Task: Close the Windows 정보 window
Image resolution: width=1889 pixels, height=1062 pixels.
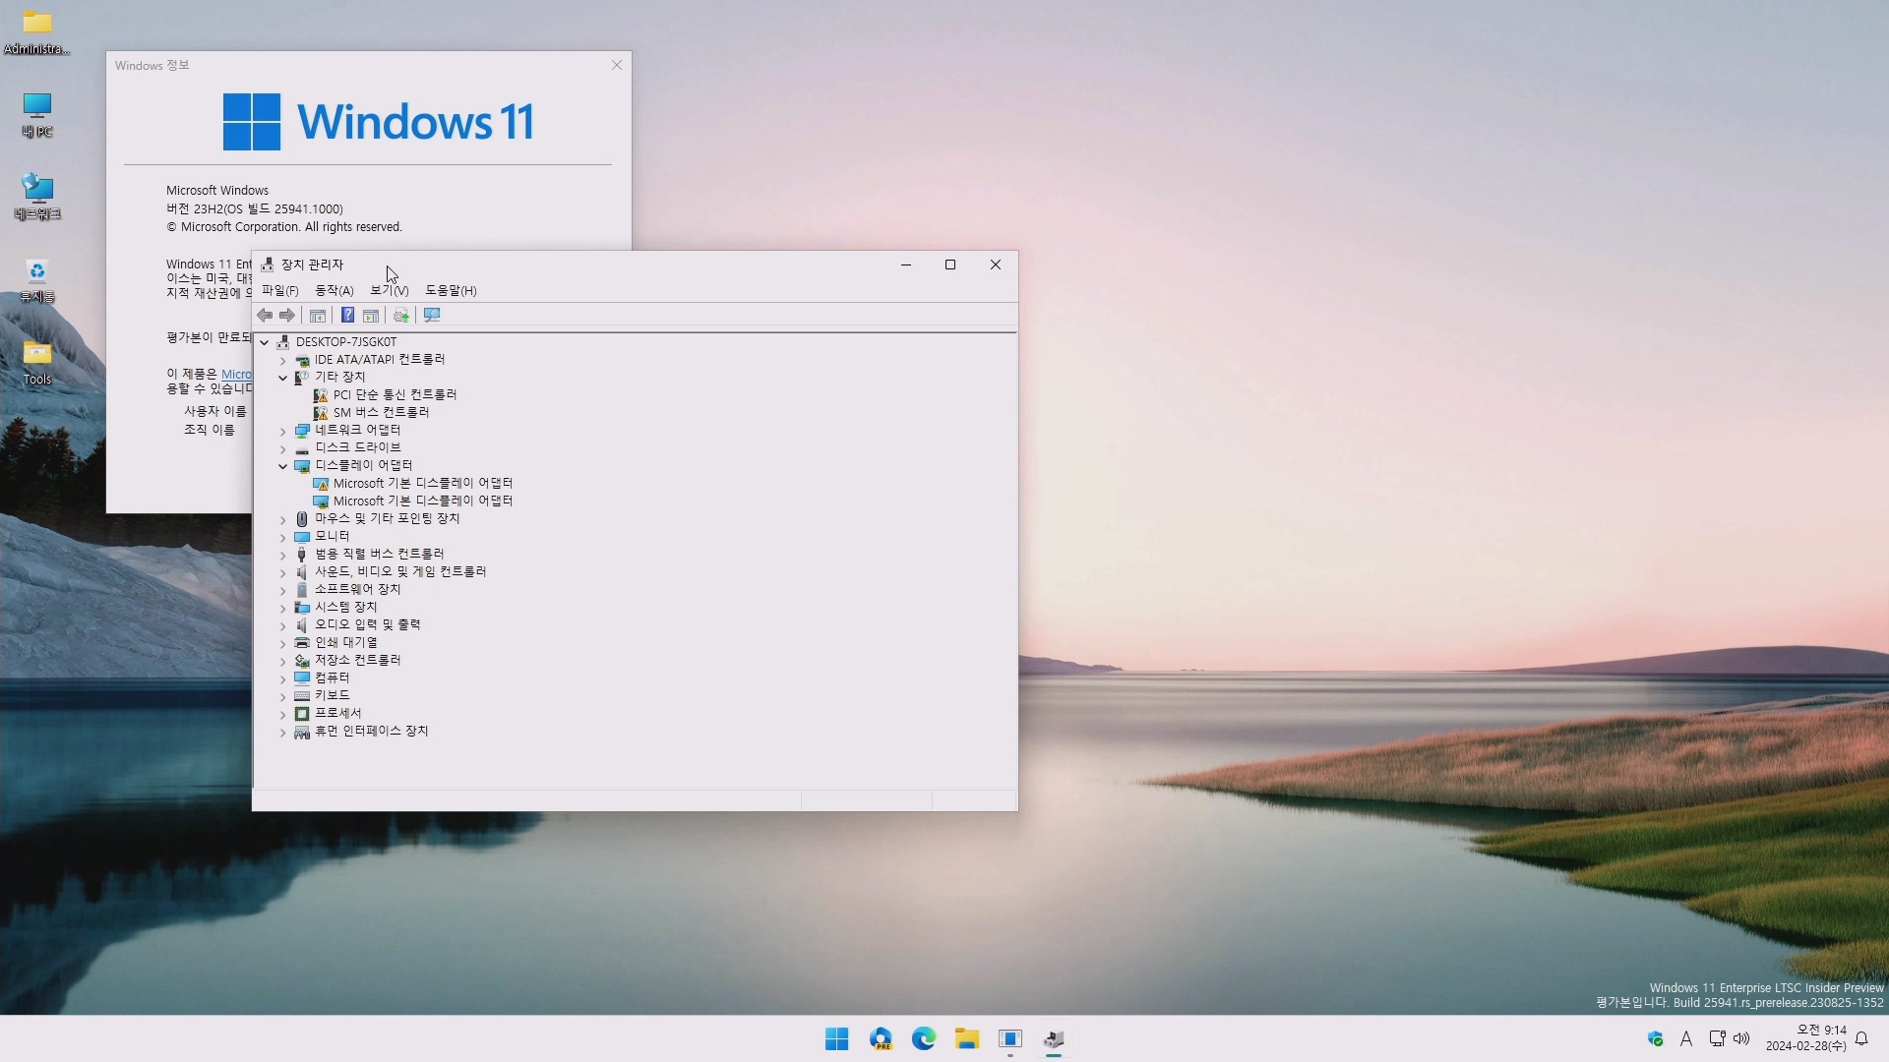Action: coord(617,66)
